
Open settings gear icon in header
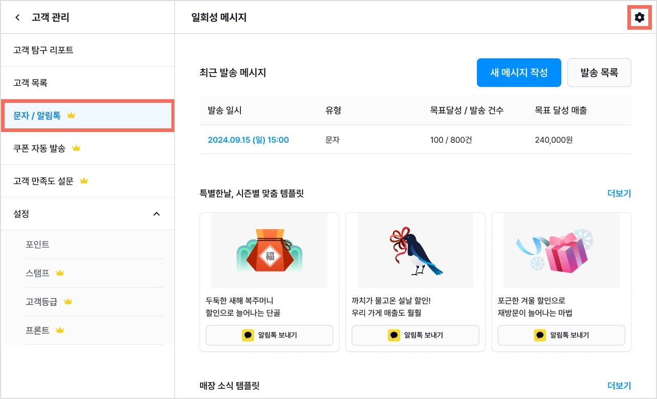pos(639,17)
